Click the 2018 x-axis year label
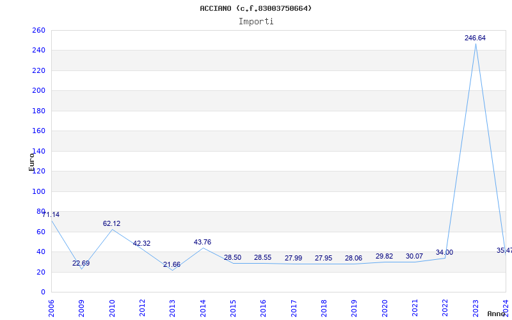Screen dimensions: 512x320 (324, 308)
